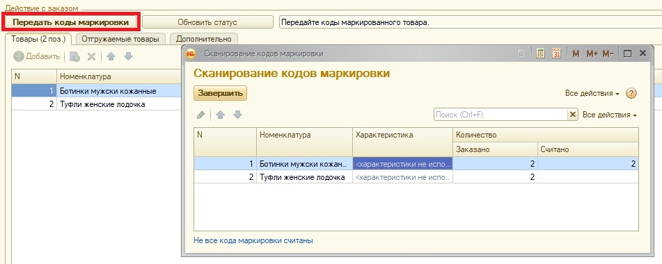Click the help question mark icon
This screenshot has width=662, height=264.
click(631, 94)
